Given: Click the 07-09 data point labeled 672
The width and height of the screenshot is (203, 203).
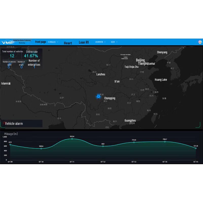Looking at the screenshot, I should (10, 145).
